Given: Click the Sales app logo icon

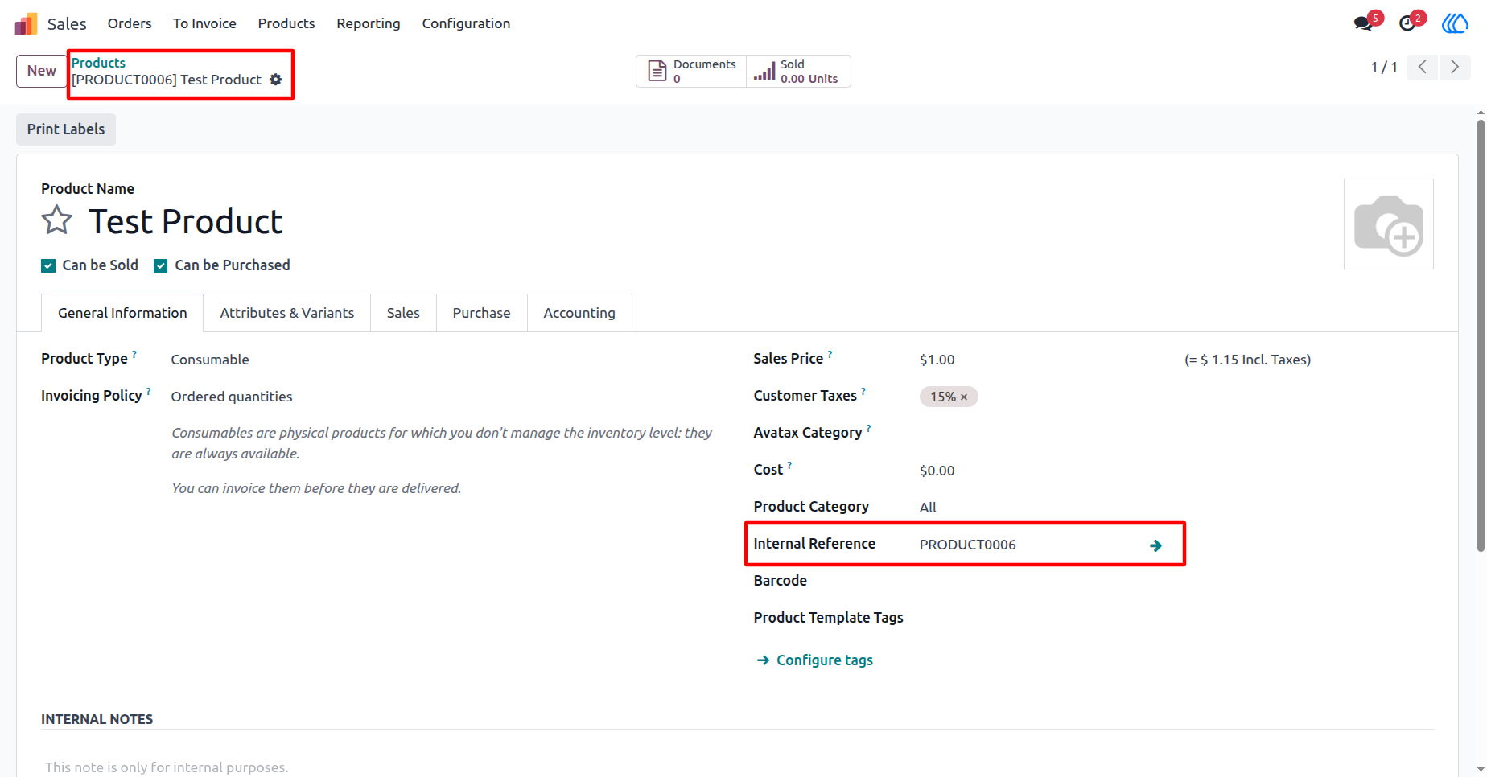Looking at the screenshot, I should point(26,23).
